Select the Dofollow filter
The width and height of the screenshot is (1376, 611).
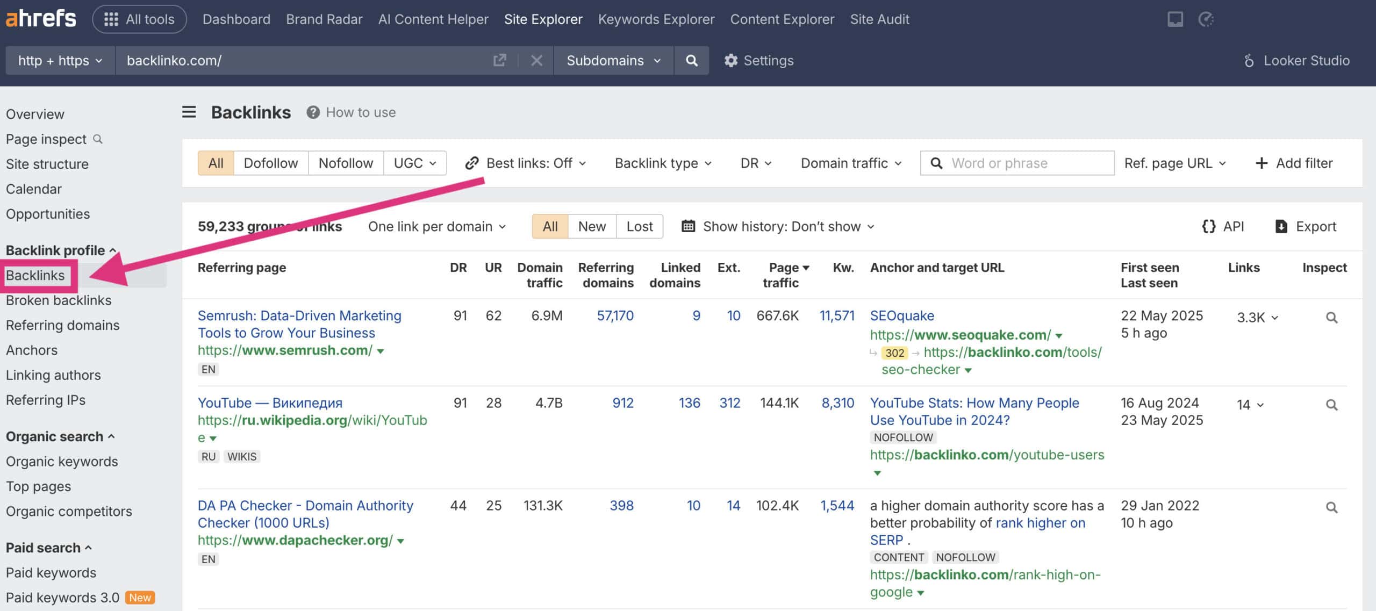[271, 163]
